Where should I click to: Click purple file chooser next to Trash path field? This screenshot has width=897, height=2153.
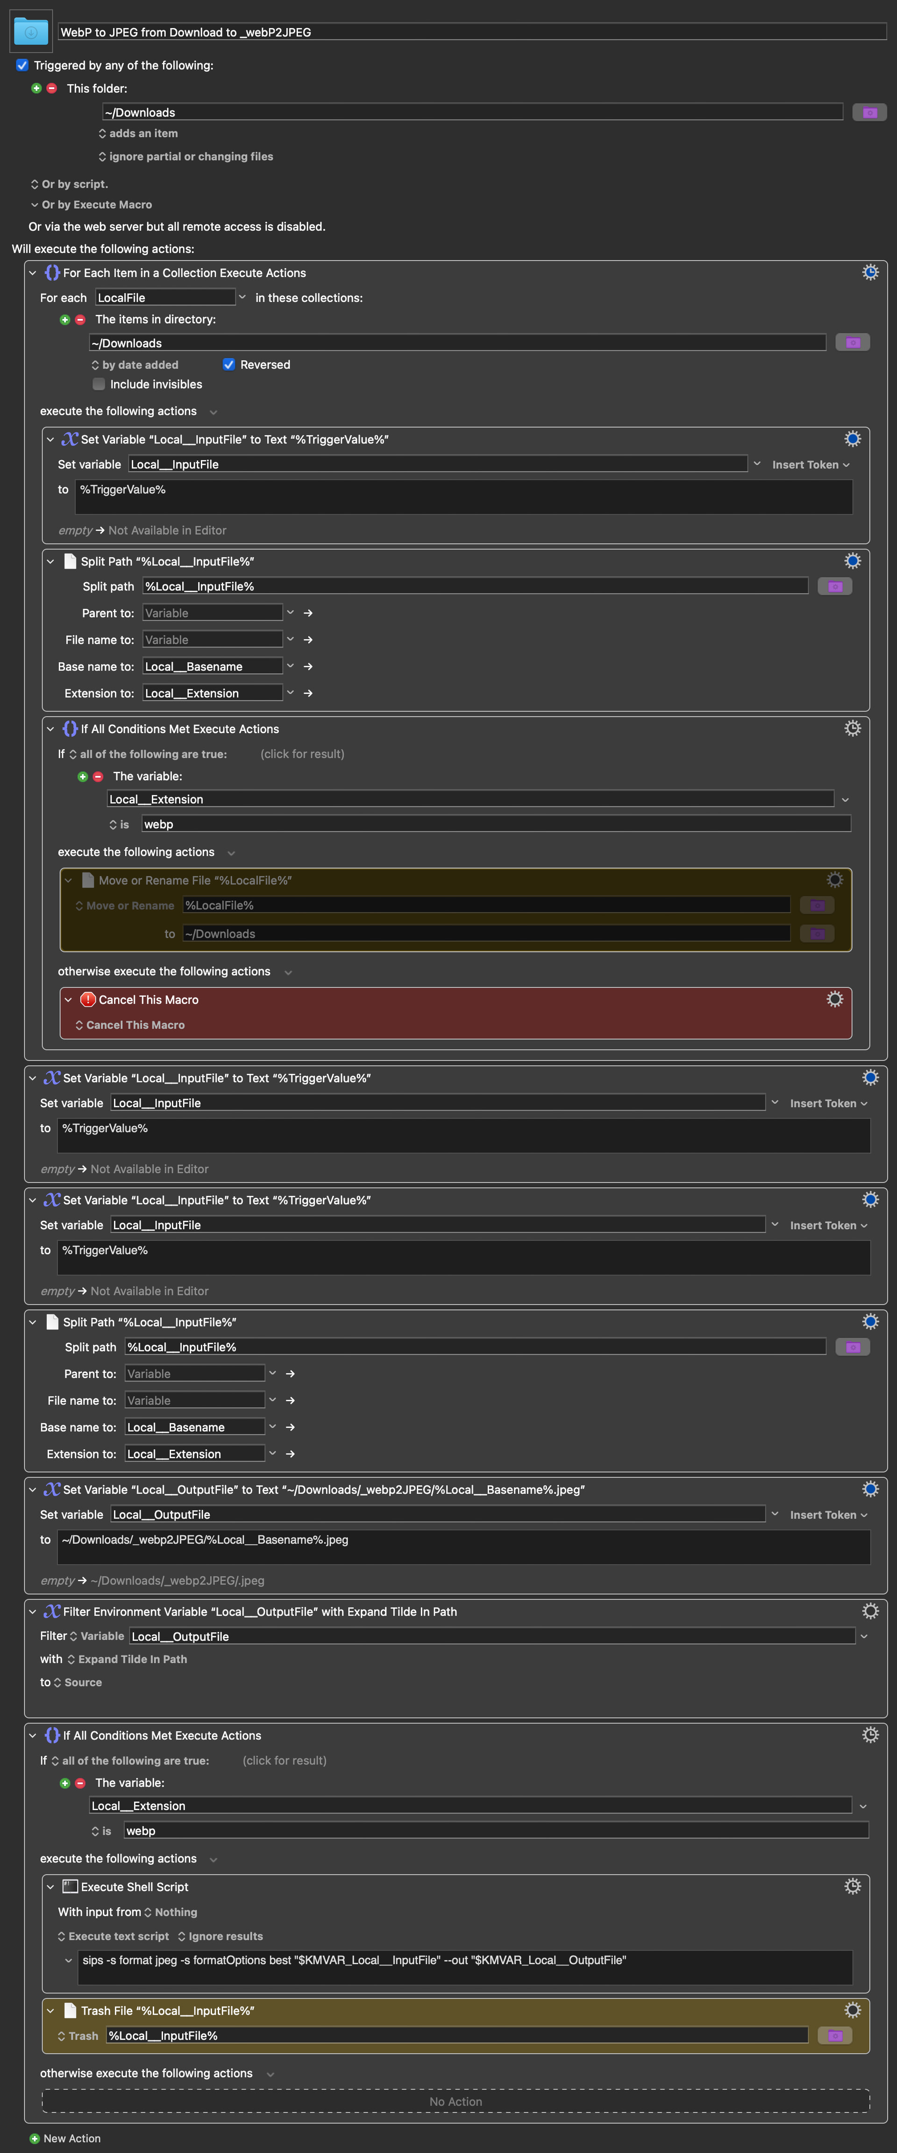tap(834, 2035)
